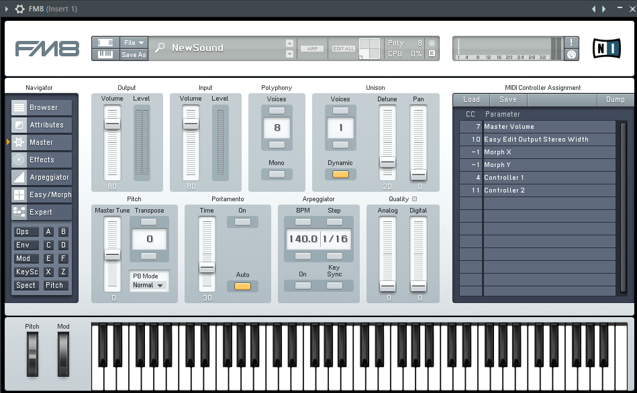Click the Unison Pan slider handle
The image size is (637, 393).
[x=418, y=174]
